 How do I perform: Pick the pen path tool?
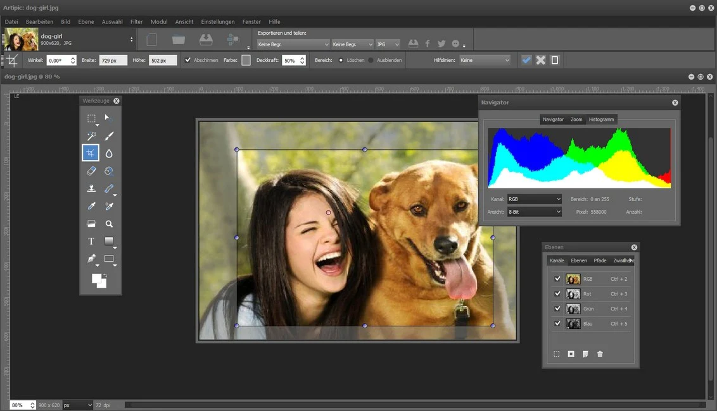(91, 259)
